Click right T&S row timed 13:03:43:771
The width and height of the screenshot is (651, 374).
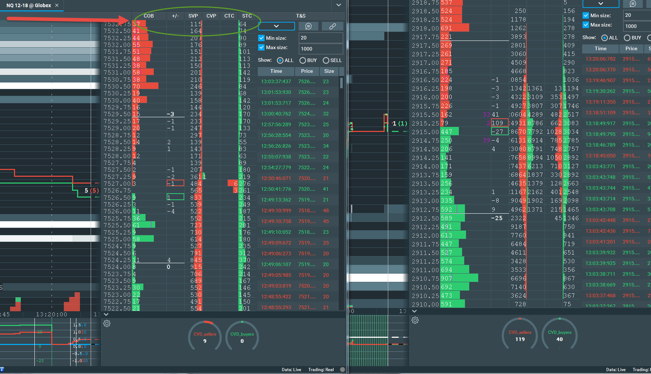tap(617, 166)
